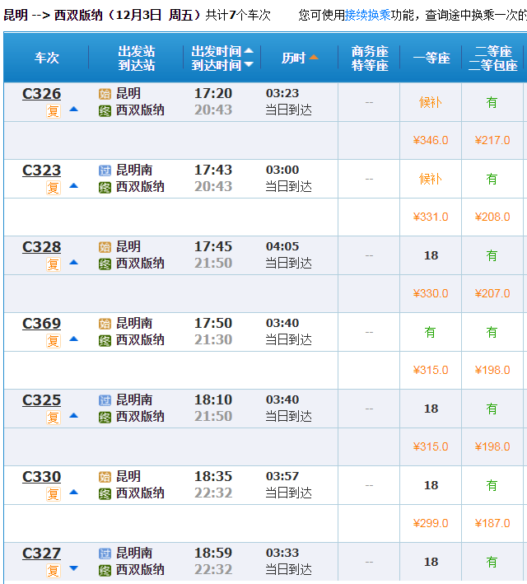527x584 pixels.
Task: Click the 终 terminal icon for C326
Action: (x=105, y=111)
